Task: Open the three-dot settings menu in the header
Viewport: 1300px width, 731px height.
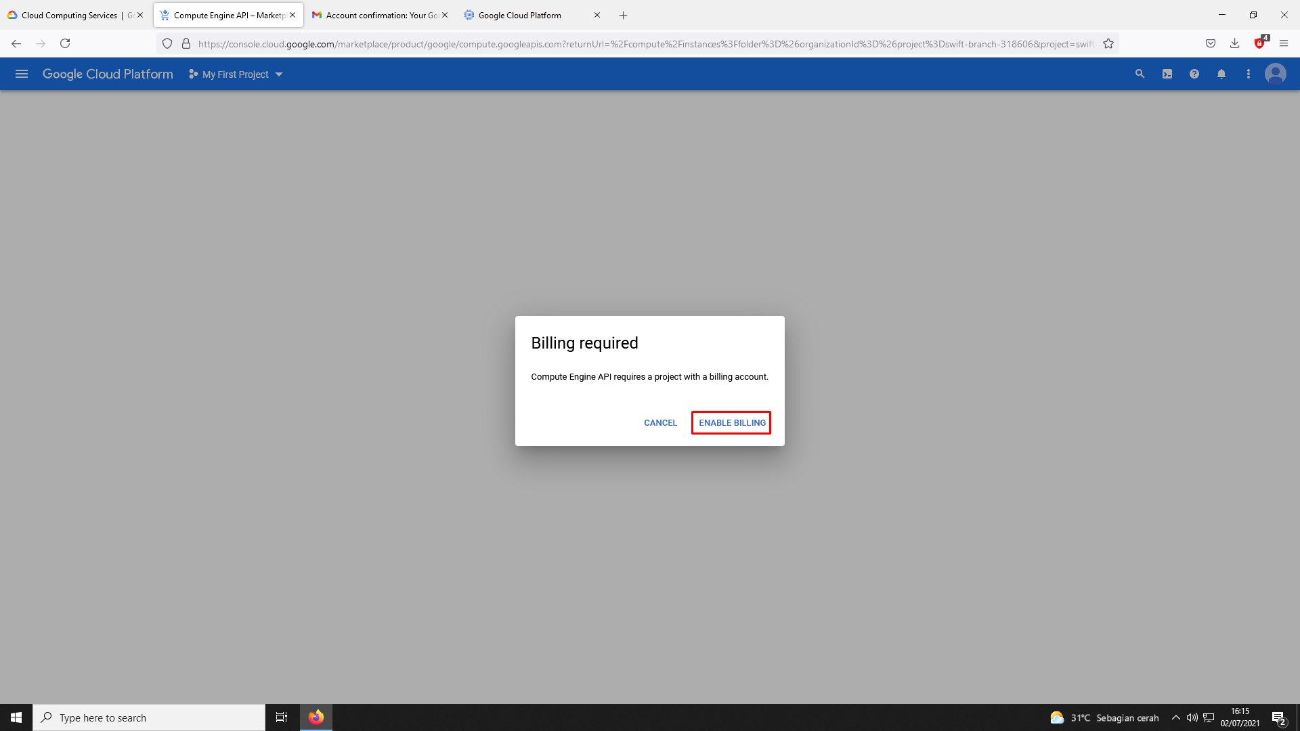Action: (x=1249, y=74)
